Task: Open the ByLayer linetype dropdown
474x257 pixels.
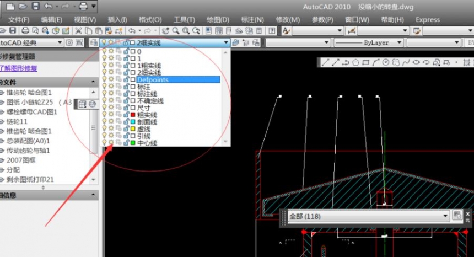Action: click(400, 43)
